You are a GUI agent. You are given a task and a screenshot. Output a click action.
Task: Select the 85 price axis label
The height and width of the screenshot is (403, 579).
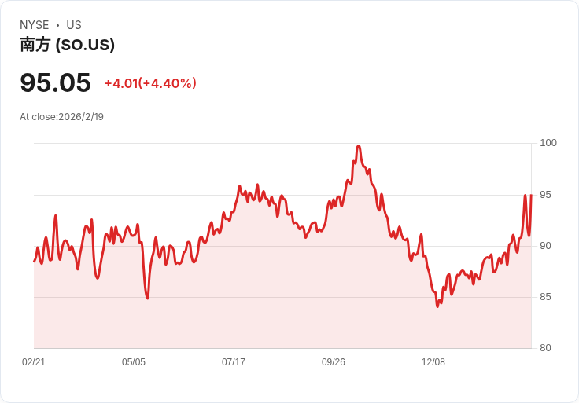[546, 297]
